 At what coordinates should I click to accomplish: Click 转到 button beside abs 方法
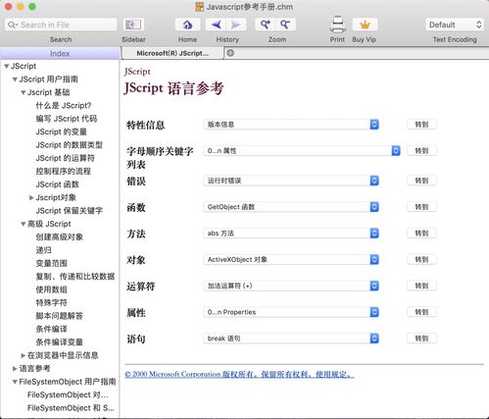tap(421, 234)
